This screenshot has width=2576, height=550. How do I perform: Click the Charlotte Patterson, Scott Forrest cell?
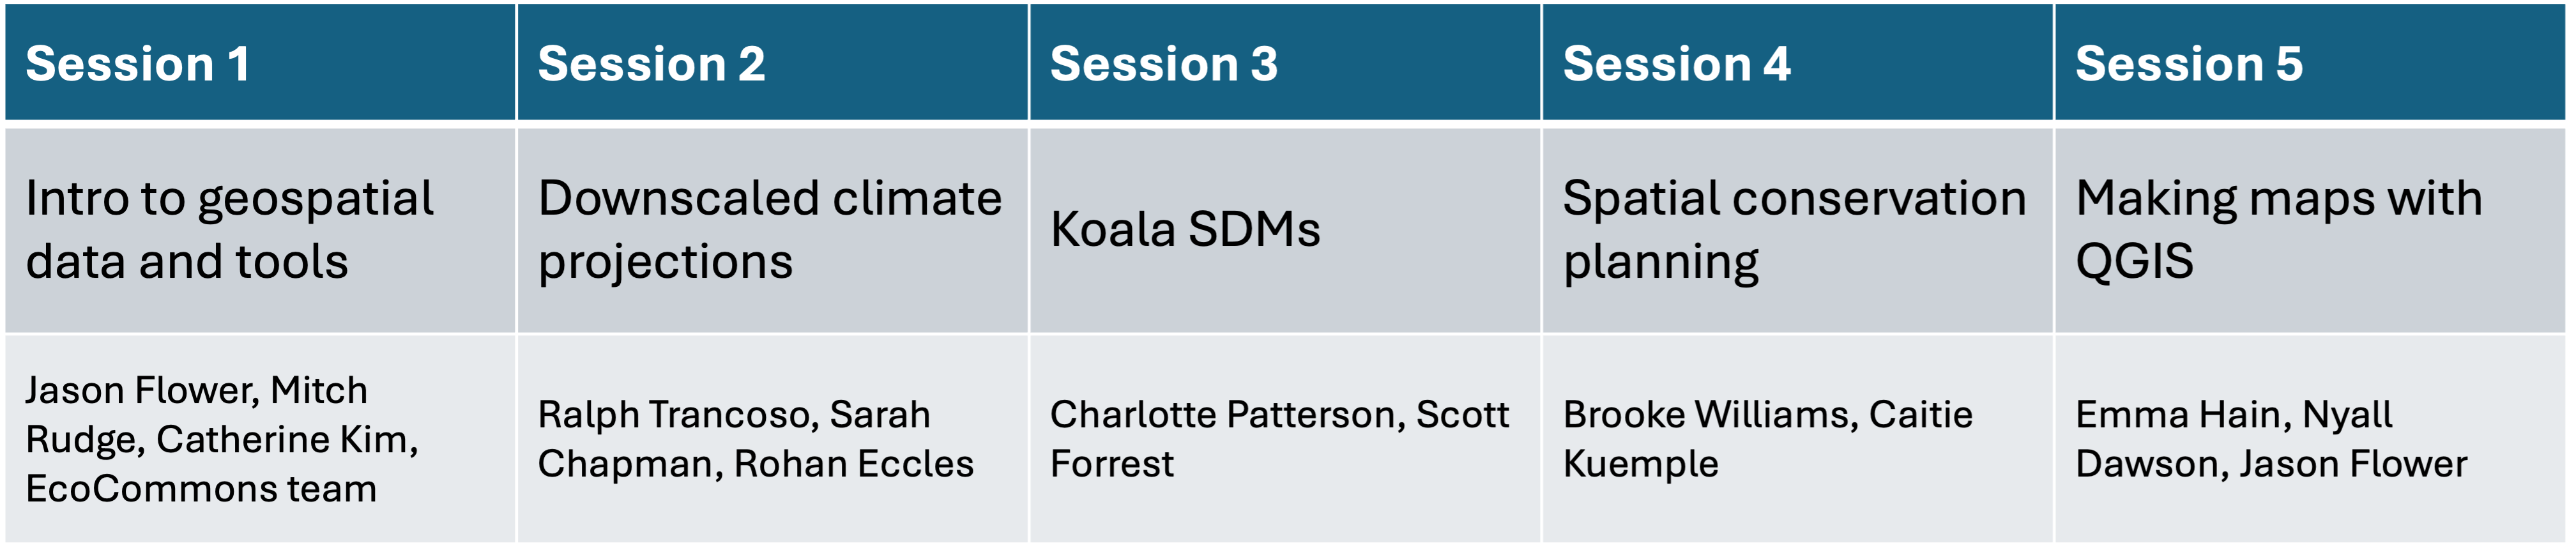[1285, 439]
